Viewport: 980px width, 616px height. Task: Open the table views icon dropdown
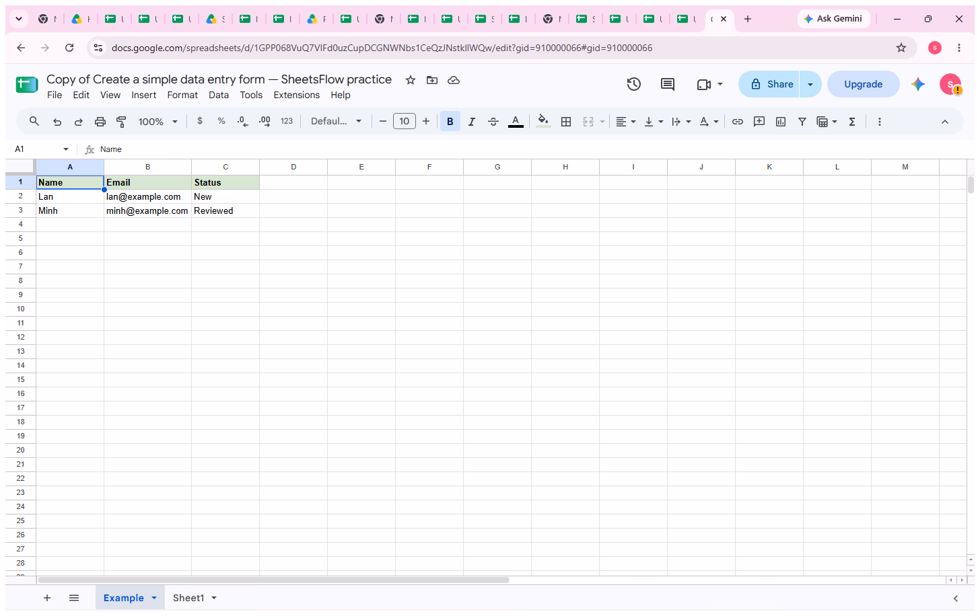tap(827, 121)
